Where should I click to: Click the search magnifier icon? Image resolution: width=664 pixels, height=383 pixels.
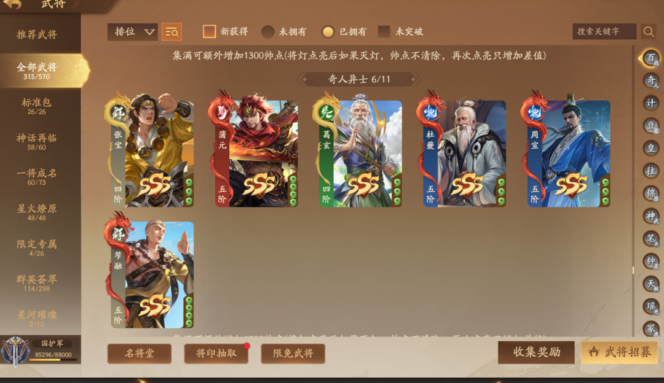coord(649,31)
